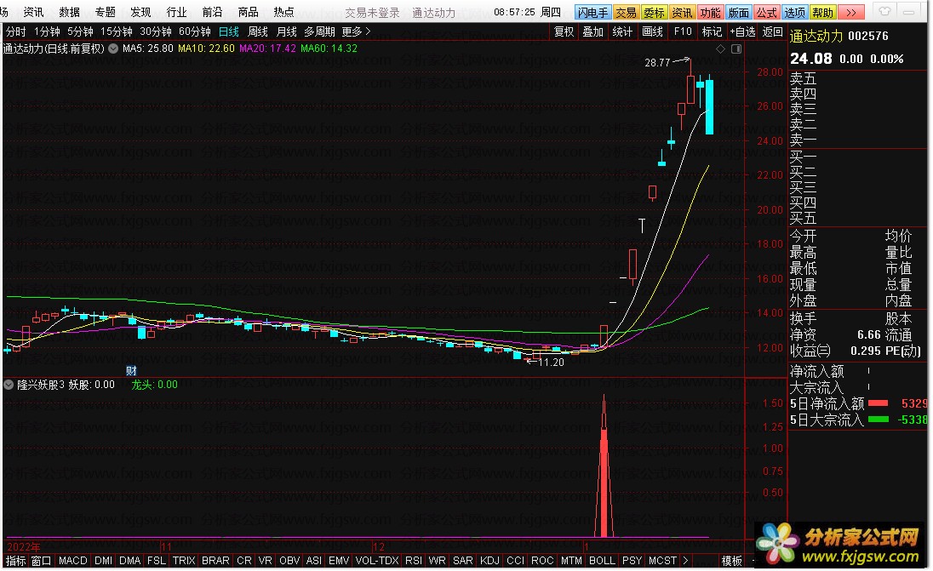
Task: Open the 前沿 menu
Action: pos(212,12)
